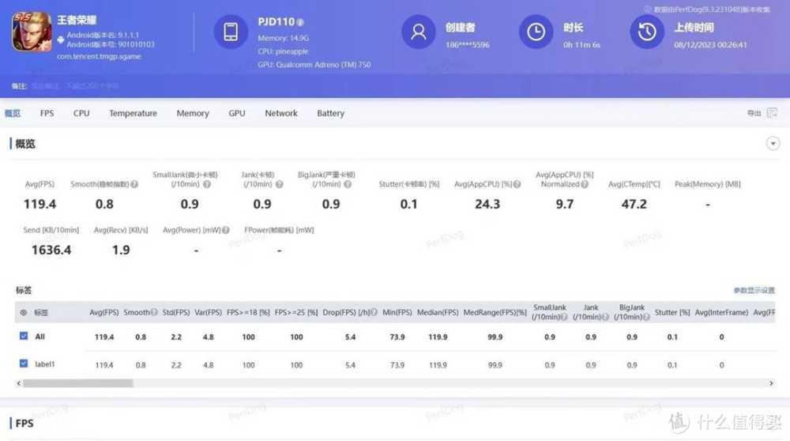Viewport: 790px width, 441px height.
Task: Click the list icon beside 导出
Action: pyautogui.click(x=771, y=113)
